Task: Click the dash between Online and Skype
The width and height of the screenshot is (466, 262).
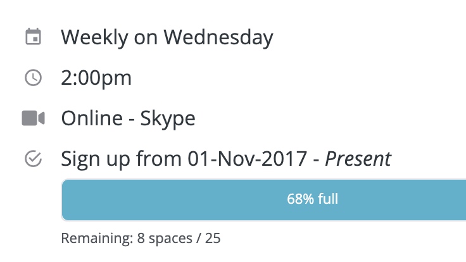Action: click(x=131, y=120)
